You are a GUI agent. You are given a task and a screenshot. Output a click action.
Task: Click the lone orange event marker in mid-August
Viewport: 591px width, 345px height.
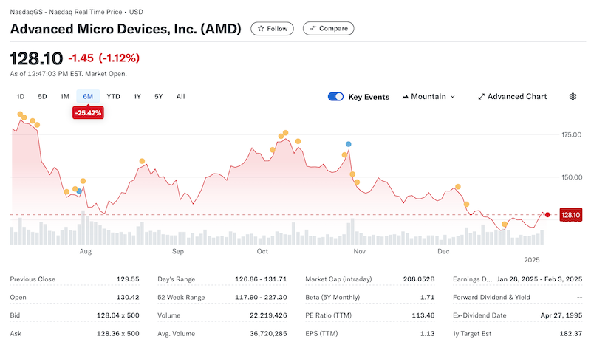[142, 161]
